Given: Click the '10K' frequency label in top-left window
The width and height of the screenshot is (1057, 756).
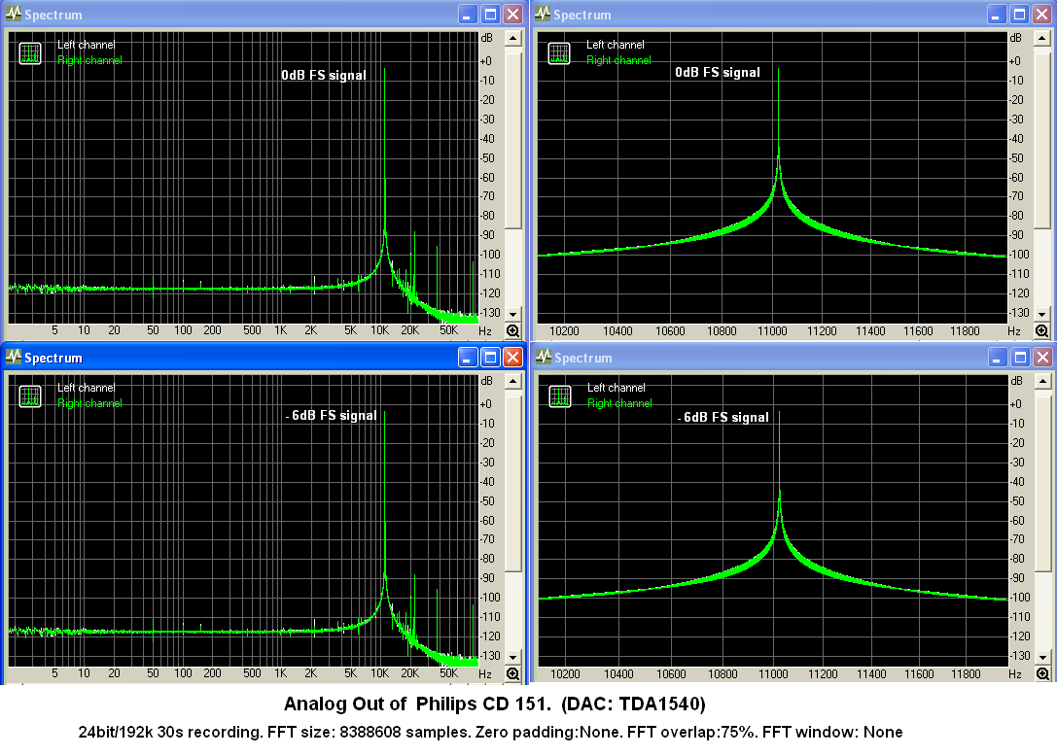Looking at the screenshot, I should pyautogui.click(x=379, y=330).
